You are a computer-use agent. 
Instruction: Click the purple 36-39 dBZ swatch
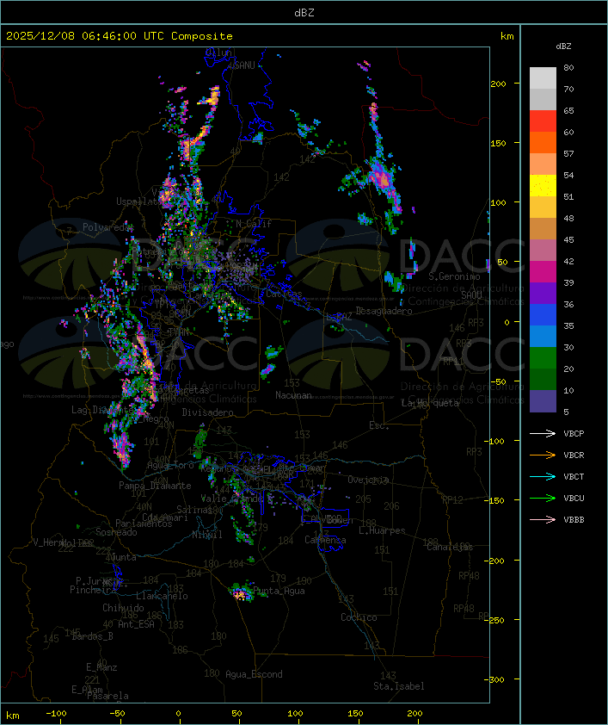pyautogui.click(x=543, y=293)
